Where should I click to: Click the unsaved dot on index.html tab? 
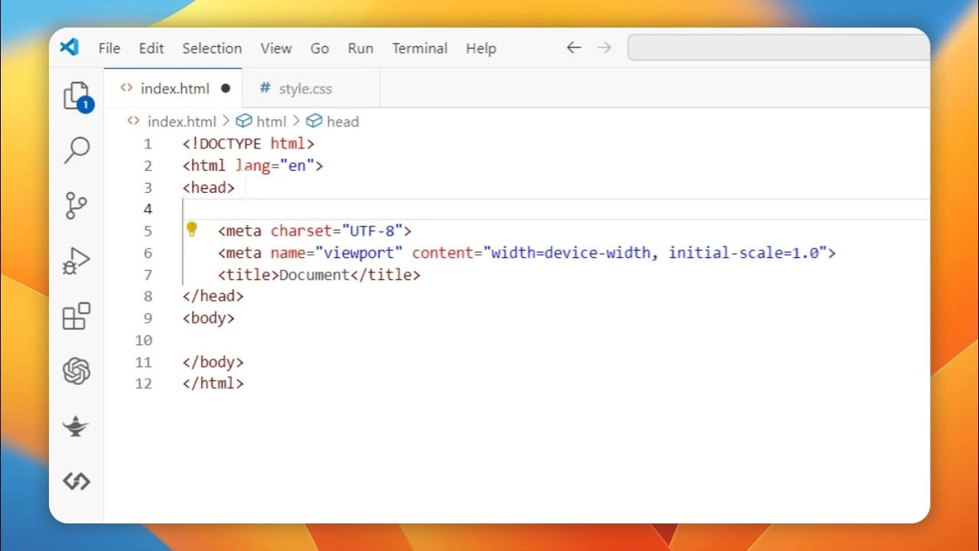[x=226, y=89]
